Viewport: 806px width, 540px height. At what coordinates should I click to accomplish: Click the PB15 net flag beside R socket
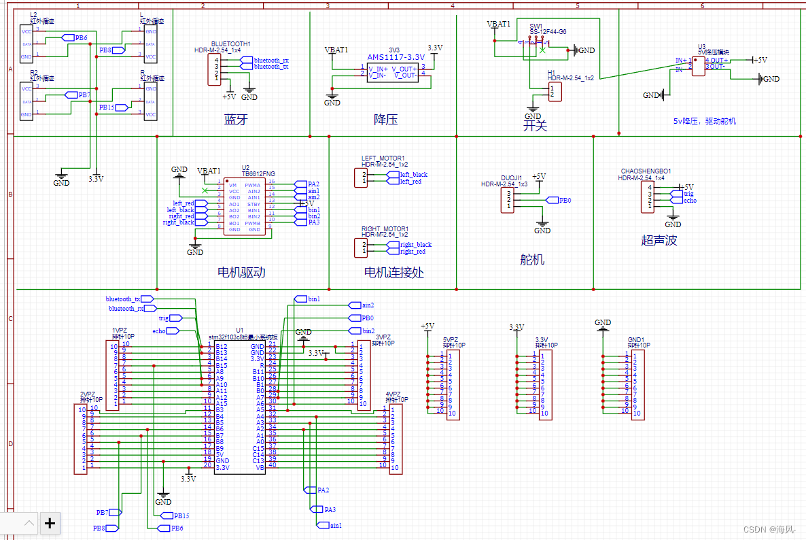click(113, 107)
